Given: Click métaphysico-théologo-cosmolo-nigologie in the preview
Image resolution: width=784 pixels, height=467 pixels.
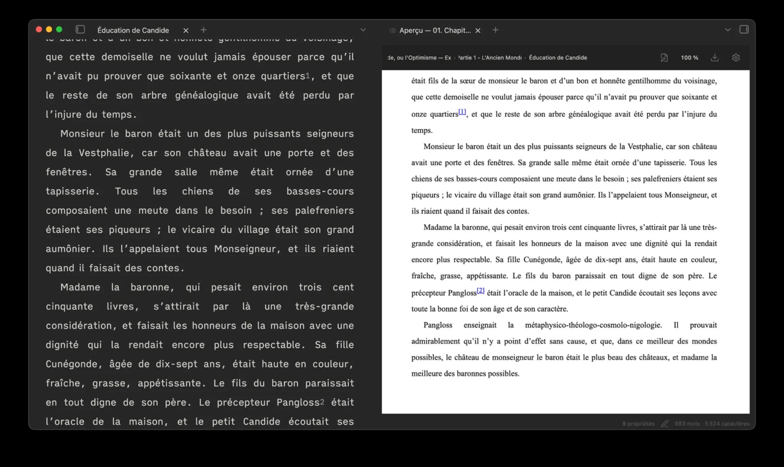Looking at the screenshot, I should click(x=593, y=325).
